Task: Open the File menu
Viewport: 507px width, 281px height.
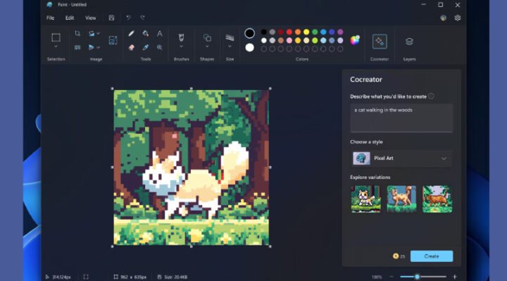Action: [x=51, y=18]
